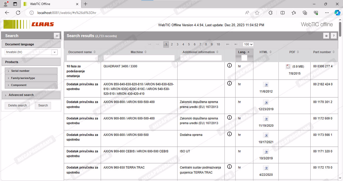Click the Delete search button

(x=17, y=105)
